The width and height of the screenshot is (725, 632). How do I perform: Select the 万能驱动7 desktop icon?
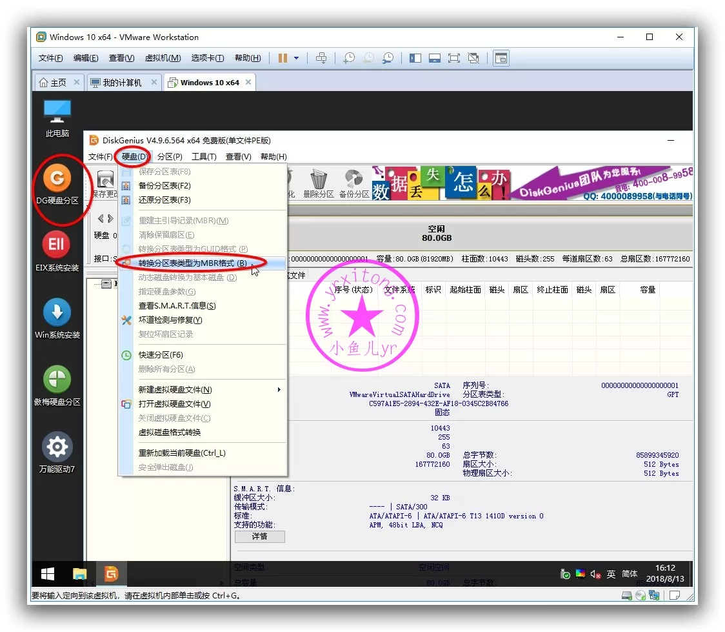[x=57, y=453]
